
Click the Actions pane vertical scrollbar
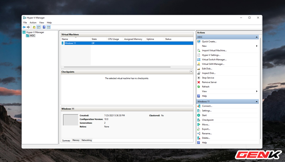[260, 88]
